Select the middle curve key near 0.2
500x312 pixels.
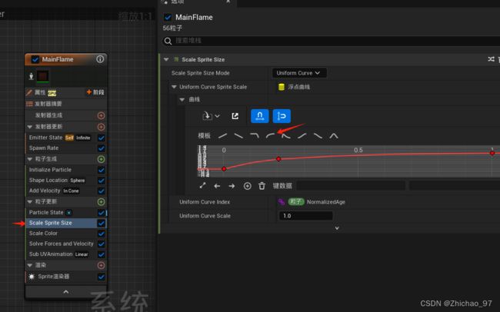[x=278, y=159]
